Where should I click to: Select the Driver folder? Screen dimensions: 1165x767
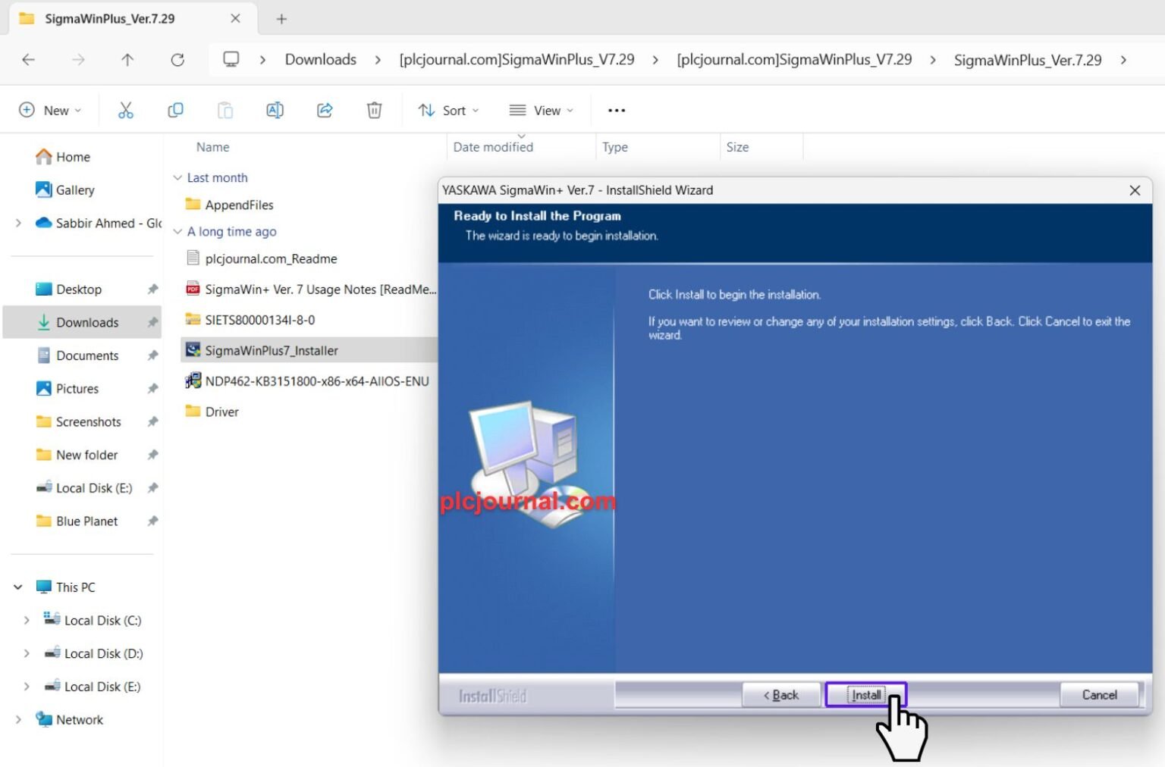221,412
